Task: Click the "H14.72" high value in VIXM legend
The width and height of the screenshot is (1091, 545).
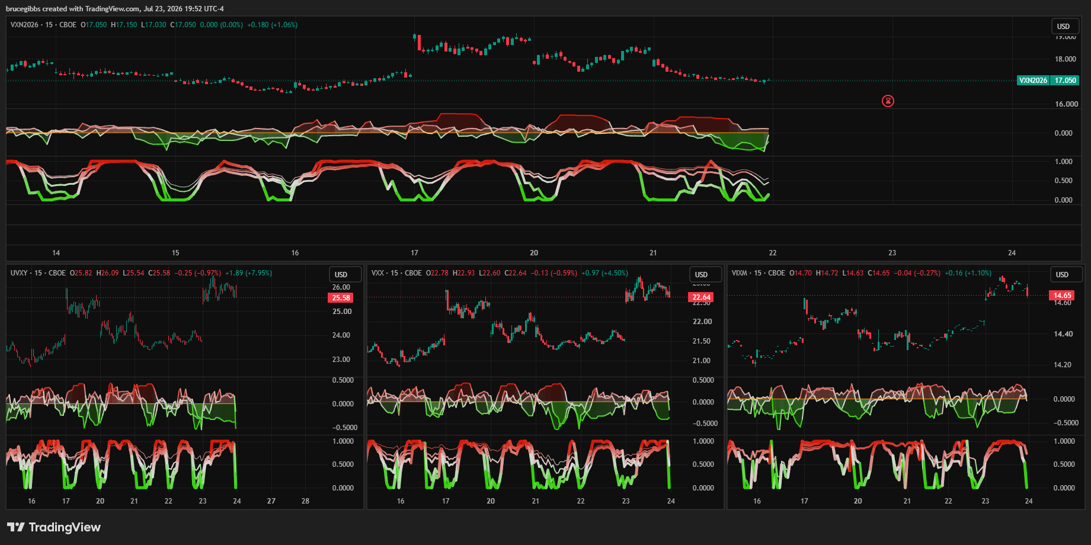Action: click(827, 273)
